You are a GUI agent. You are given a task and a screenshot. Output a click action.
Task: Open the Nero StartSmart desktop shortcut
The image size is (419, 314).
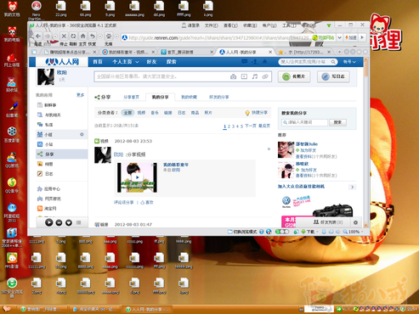pos(36,11)
